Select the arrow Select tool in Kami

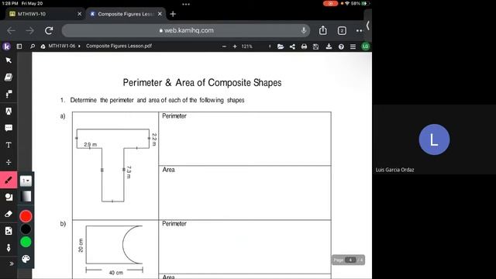(9, 60)
